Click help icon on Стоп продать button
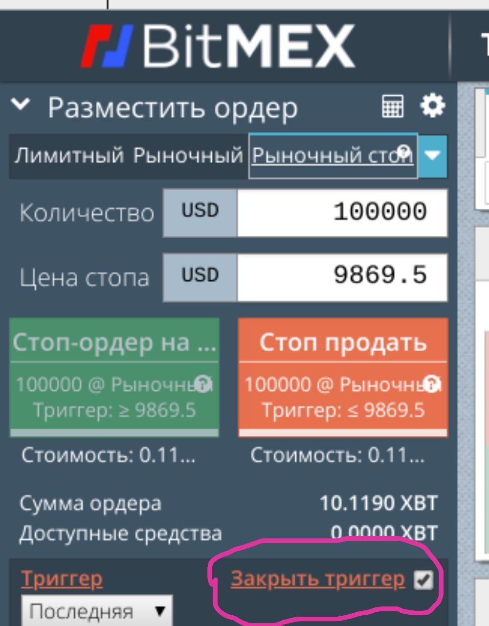Viewport: 489px width, 626px height. tap(431, 383)
